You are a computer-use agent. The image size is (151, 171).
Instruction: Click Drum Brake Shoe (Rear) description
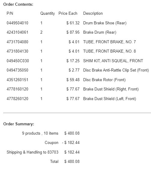tap(105, 23)
